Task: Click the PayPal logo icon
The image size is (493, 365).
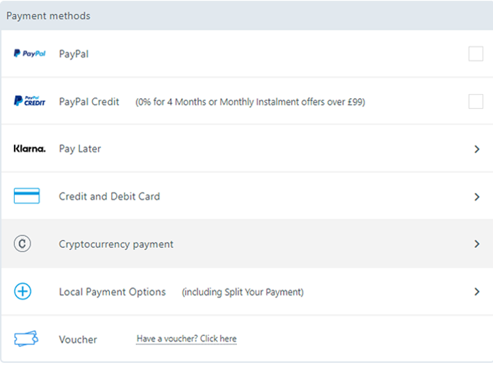Action: [x=30, y=54]
